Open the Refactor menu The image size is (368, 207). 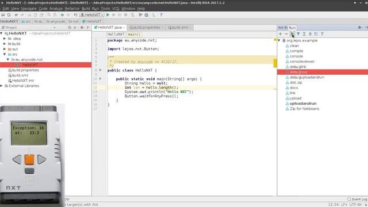coord(72,9)
